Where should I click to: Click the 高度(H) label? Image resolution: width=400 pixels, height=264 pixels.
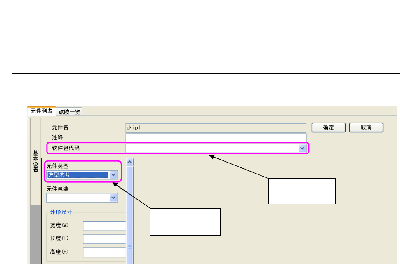coord(59,252)
